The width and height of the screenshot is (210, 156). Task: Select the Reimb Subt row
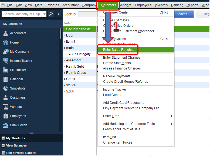[x=80, y=67]
